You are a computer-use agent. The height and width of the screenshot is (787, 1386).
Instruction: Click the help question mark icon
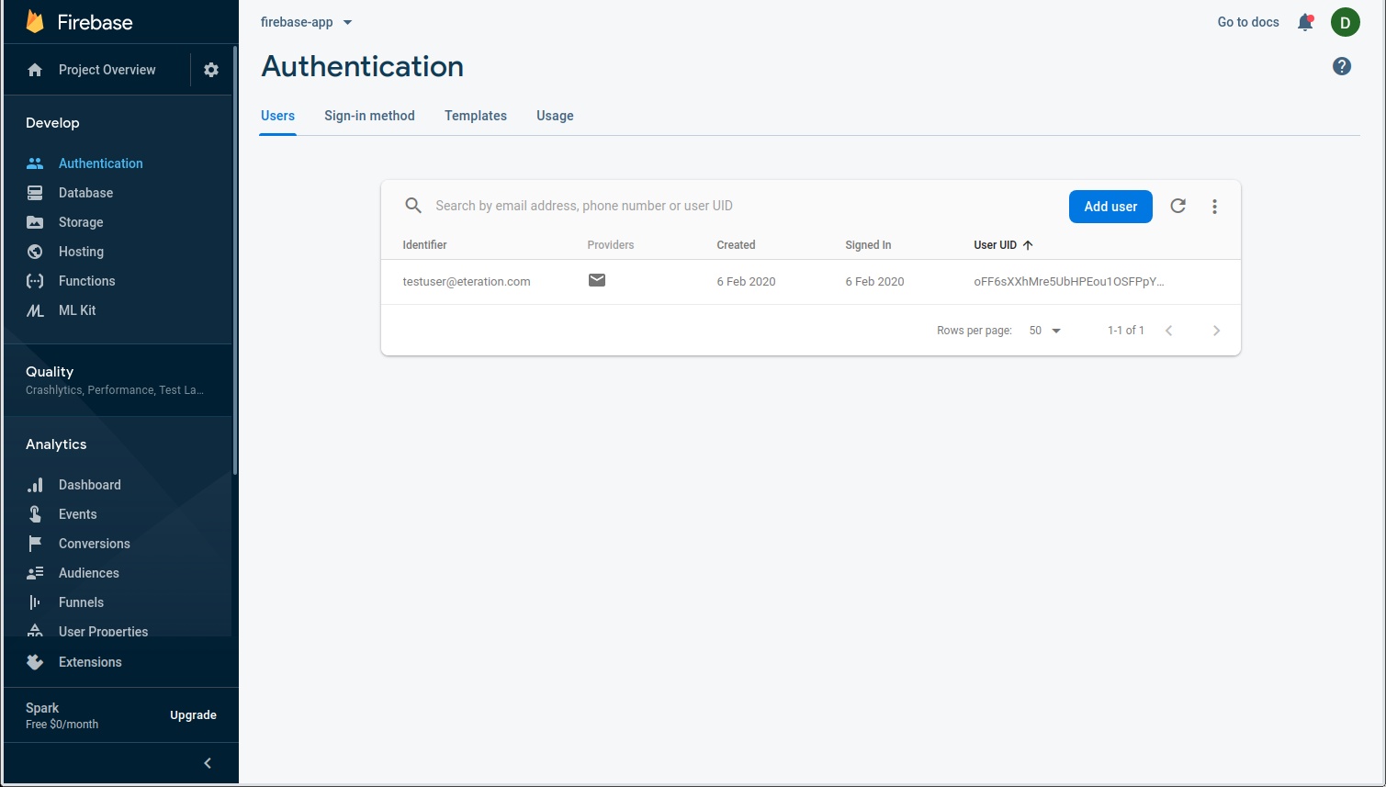click(x=1341, y=66)
